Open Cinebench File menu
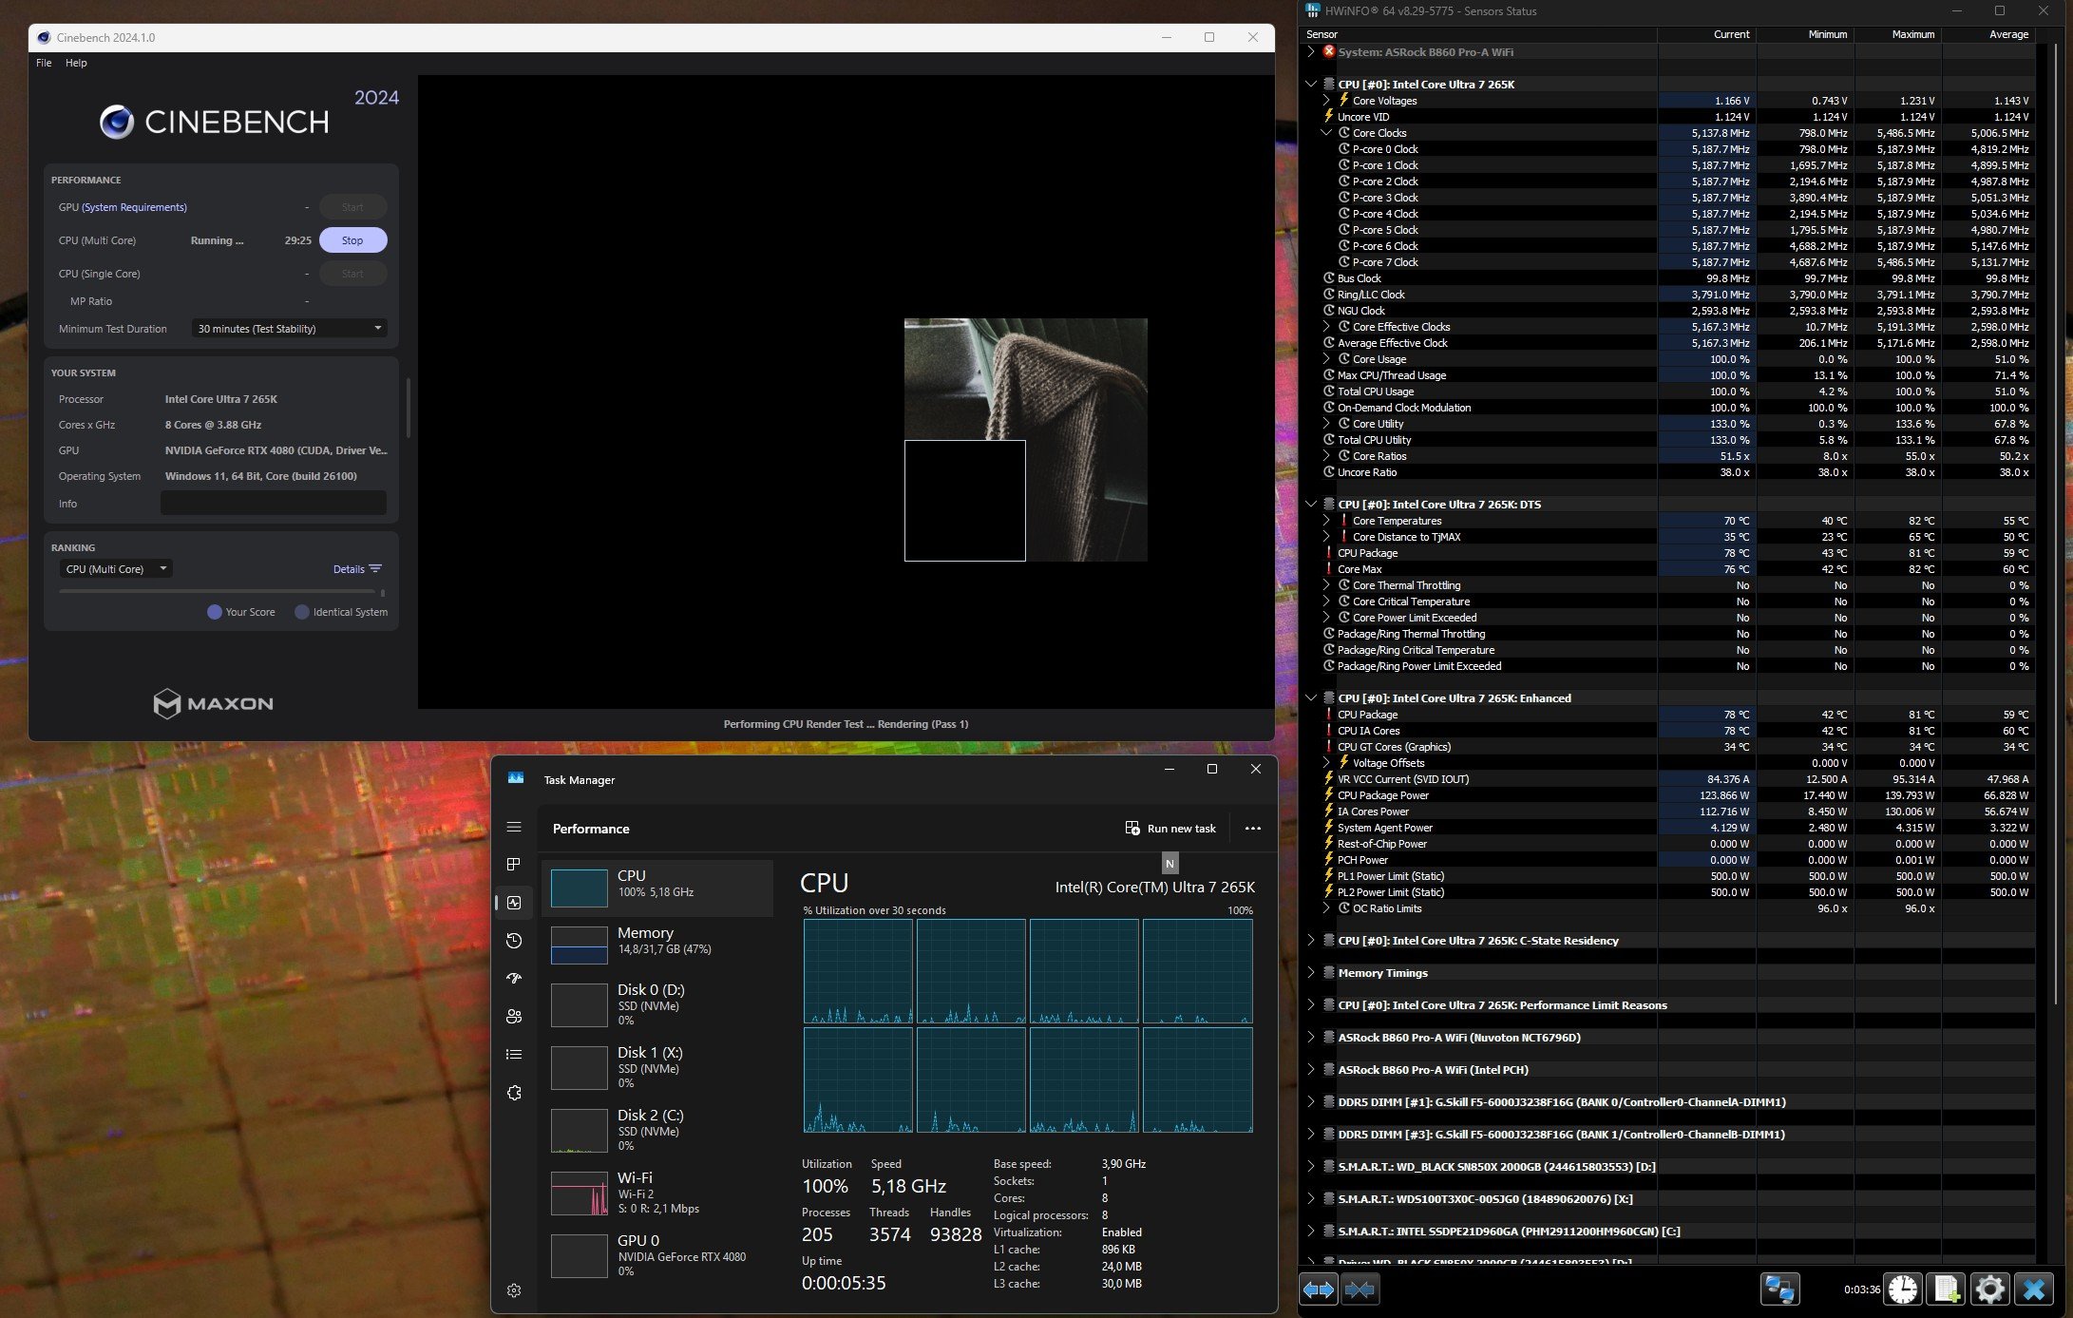 point(44,63)
